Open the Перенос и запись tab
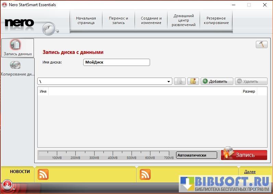Screen dimensions: 273x194 tap(119, 21)
